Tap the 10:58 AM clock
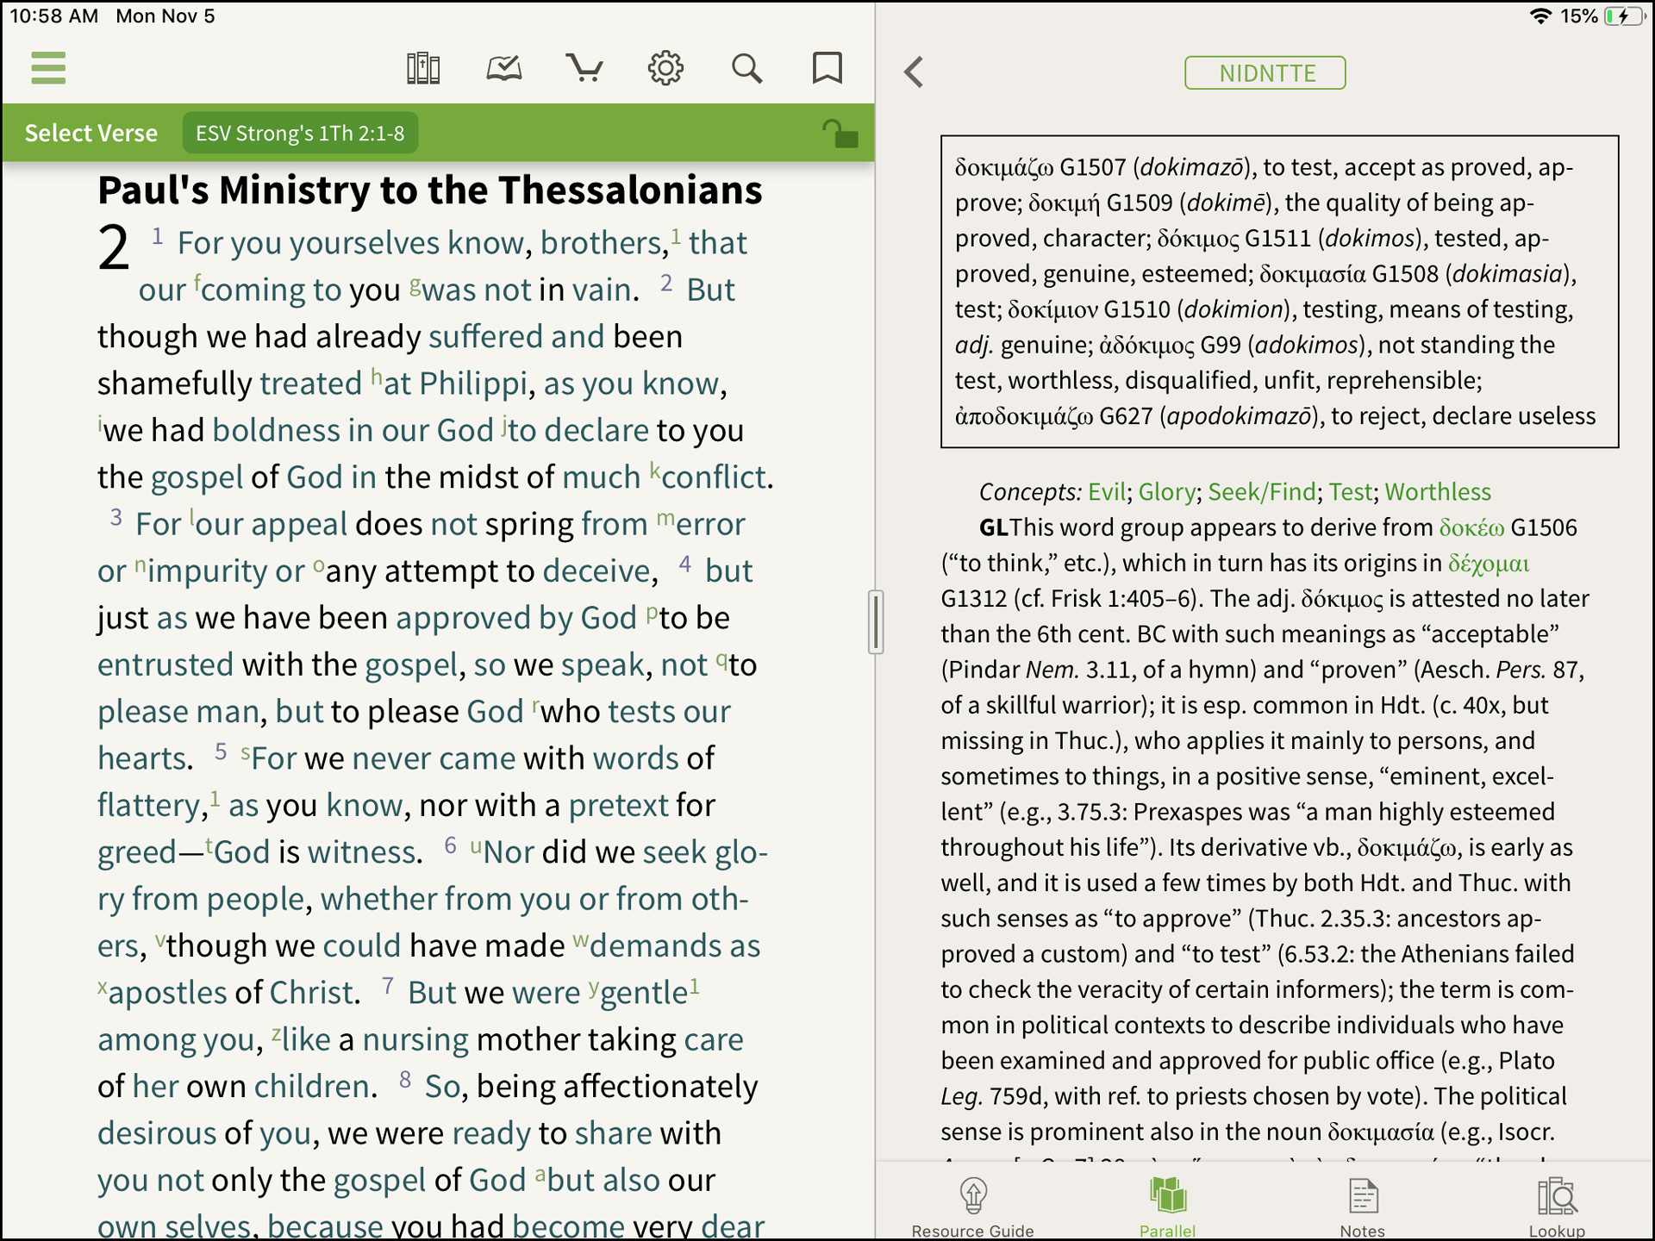 (x=53, y=16)
